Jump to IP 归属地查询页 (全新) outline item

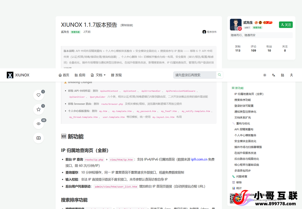coord(249,94)
